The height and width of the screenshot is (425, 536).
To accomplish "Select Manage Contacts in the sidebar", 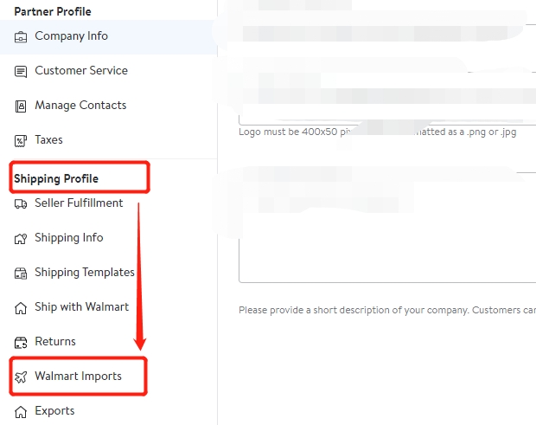I will click(80, 105).
